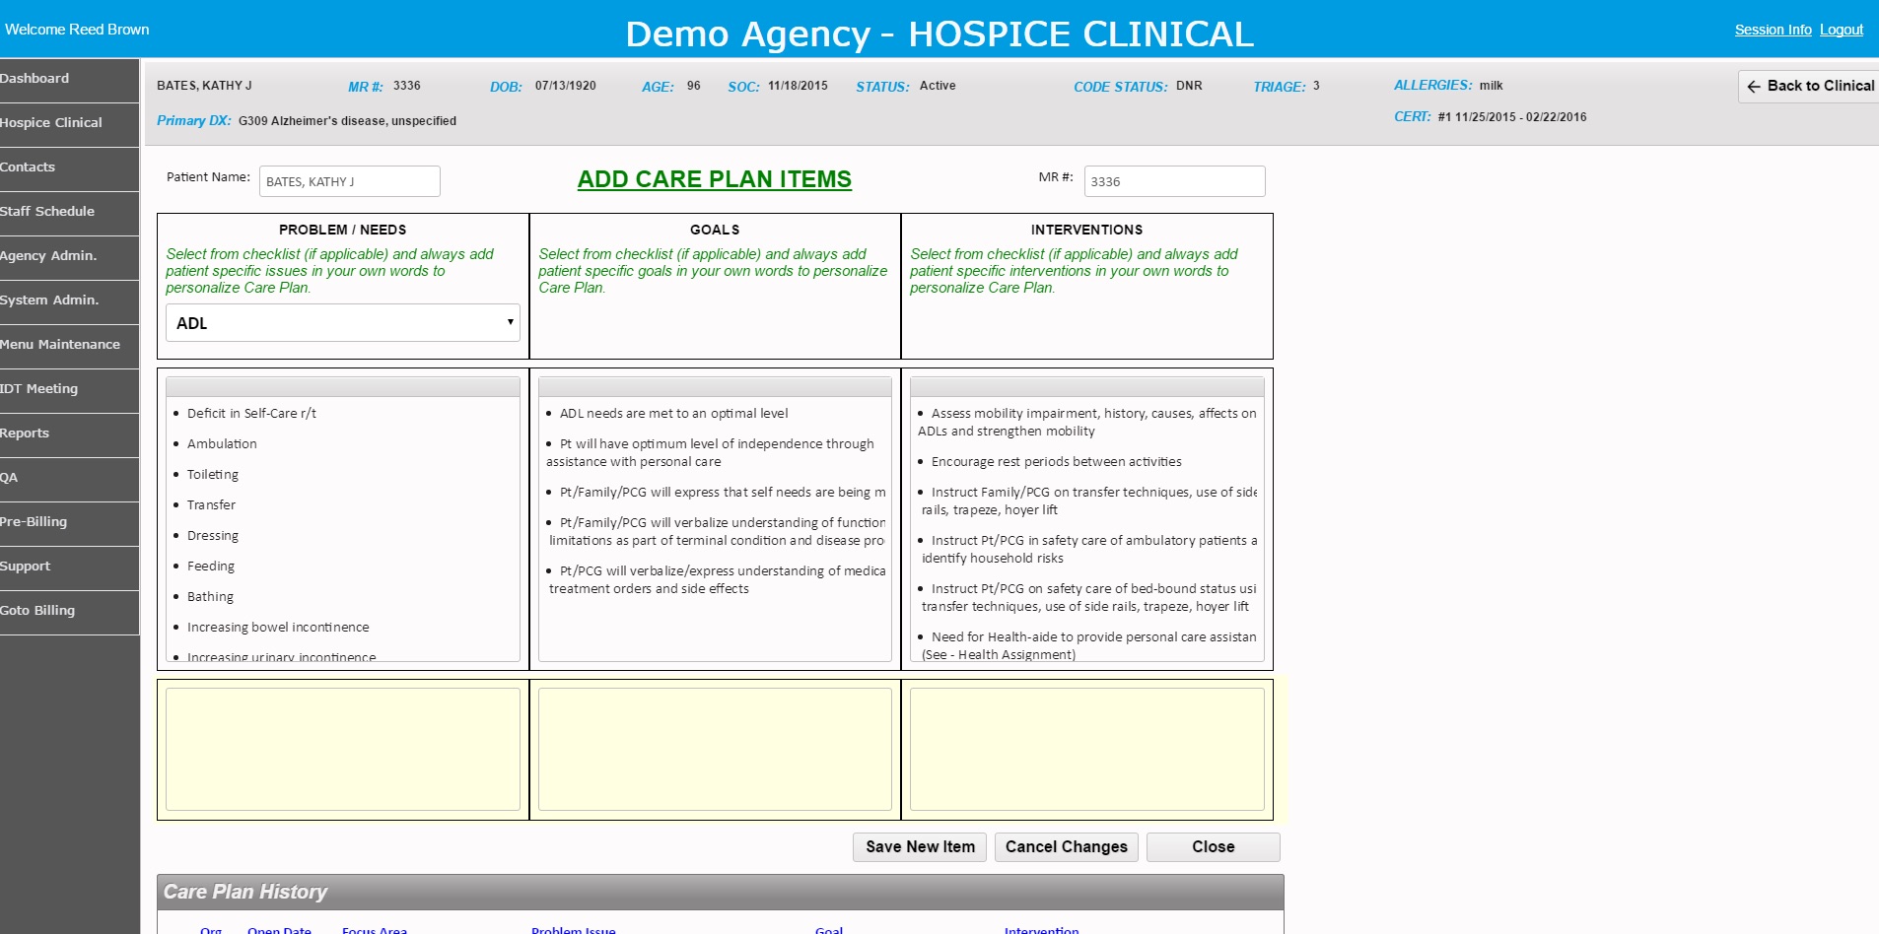
Task: Sort by Intervention column header
Action: pos(1041,930)
